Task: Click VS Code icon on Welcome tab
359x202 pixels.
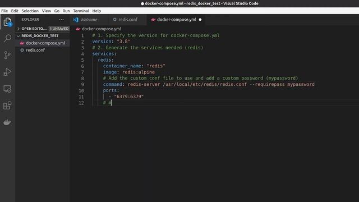Action: tap(76, 20)
